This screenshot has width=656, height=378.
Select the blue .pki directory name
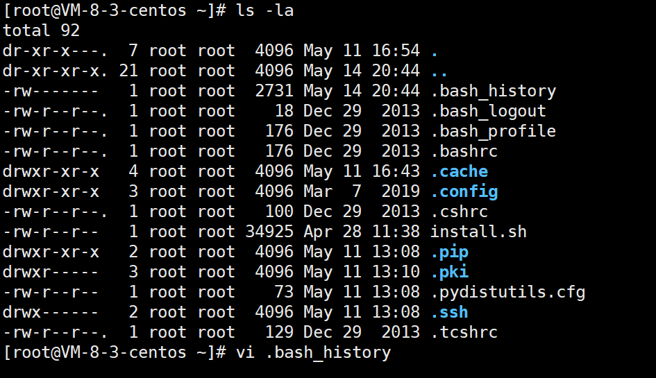(449, 272)
